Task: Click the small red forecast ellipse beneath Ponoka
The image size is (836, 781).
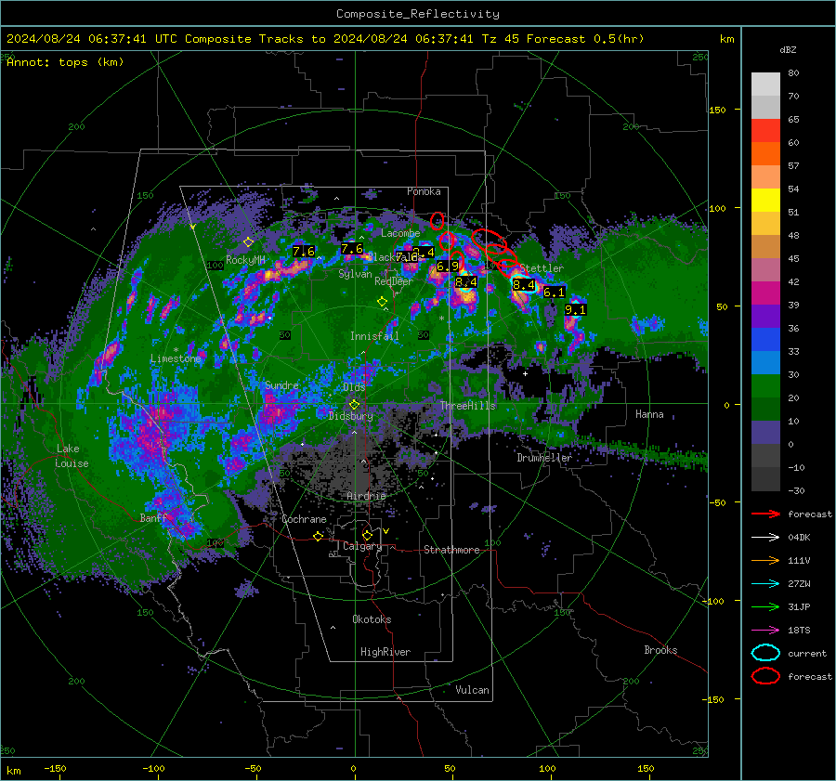Action: click(x=437, y=221)
